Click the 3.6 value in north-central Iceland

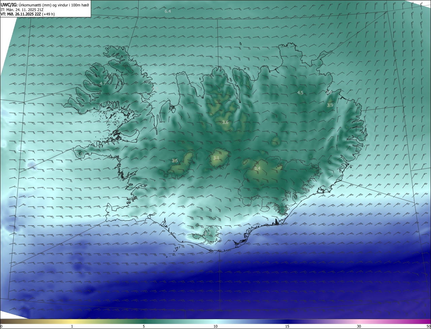(x=225, y=122)
